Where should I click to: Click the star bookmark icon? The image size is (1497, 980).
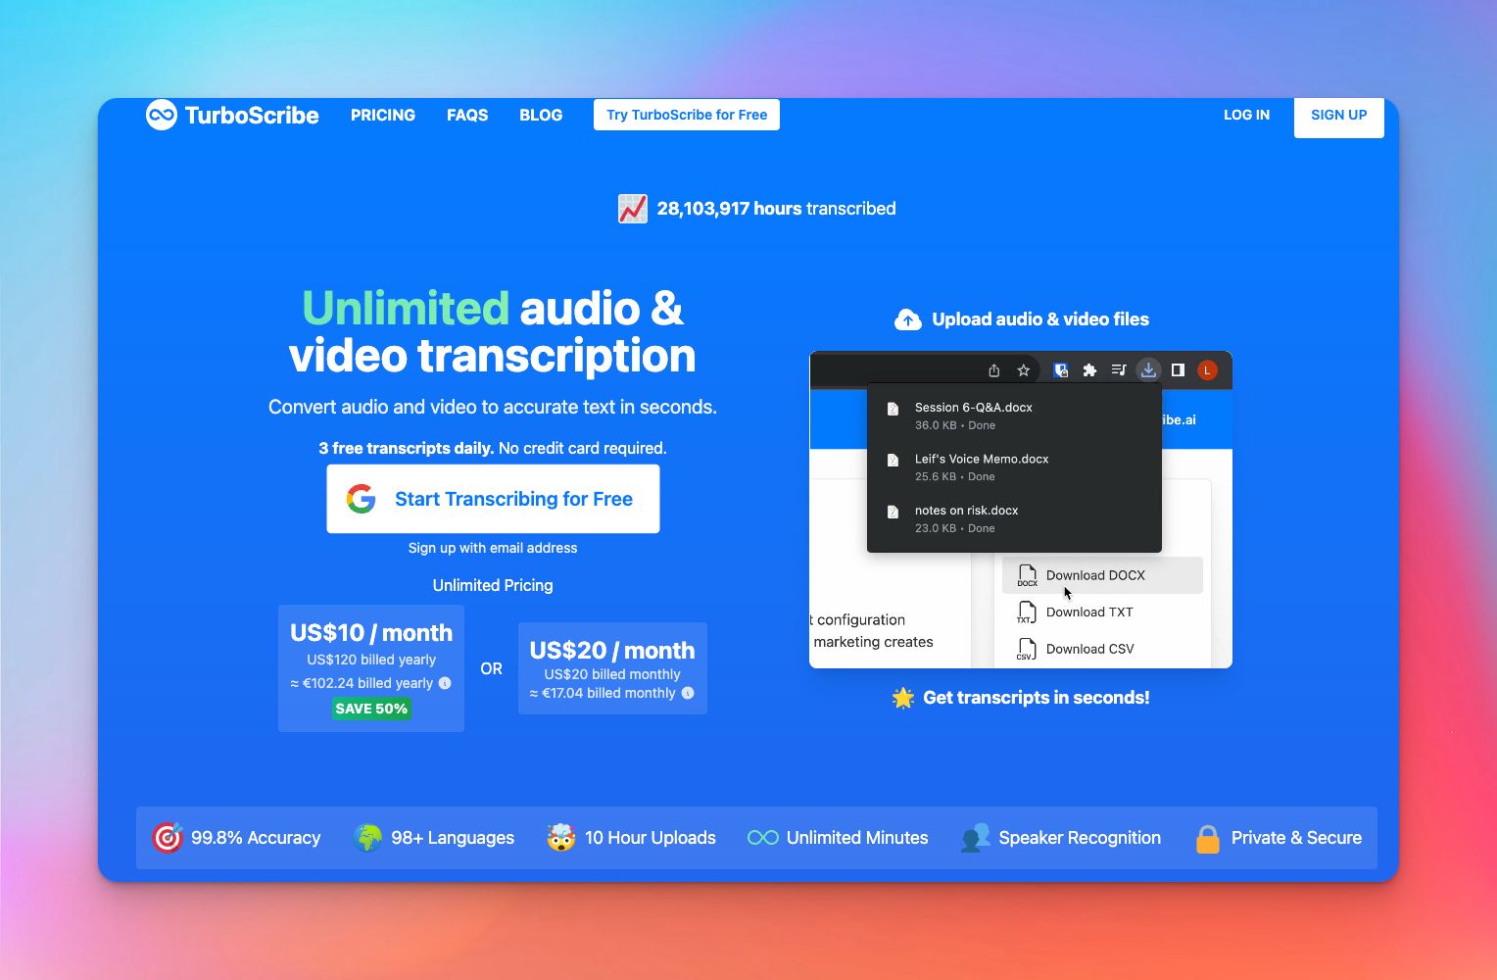[x=1023, y=369]
